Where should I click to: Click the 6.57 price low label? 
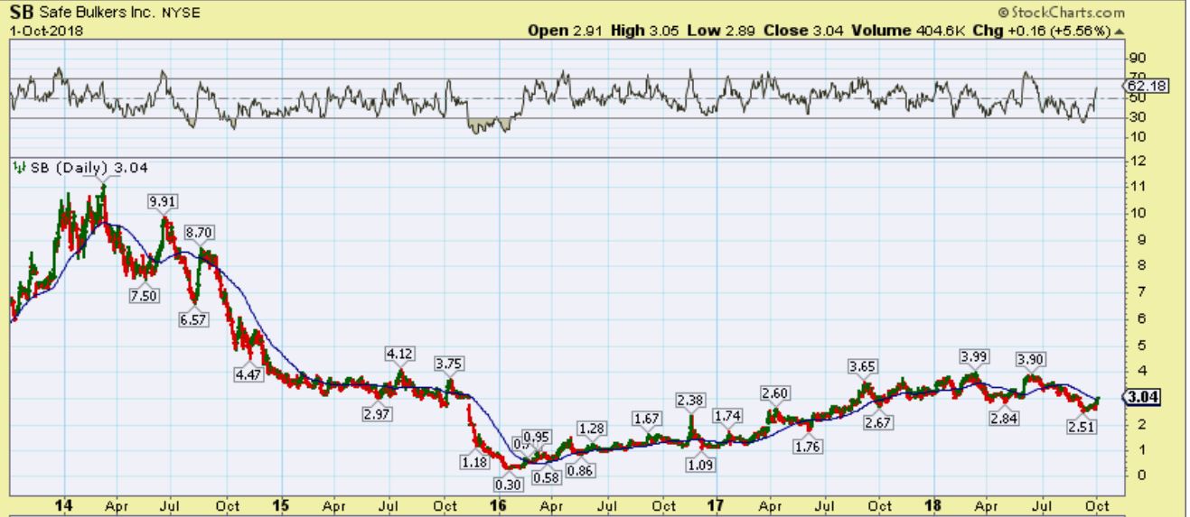pyautogui.click(x=193, y=319)
